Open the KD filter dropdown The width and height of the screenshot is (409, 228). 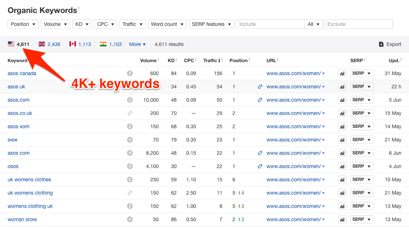pos(82,24)
